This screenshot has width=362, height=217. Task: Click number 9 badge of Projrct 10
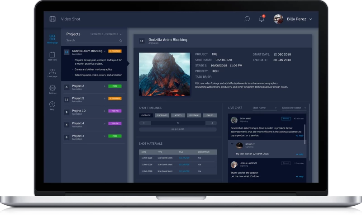pos(67,112)
